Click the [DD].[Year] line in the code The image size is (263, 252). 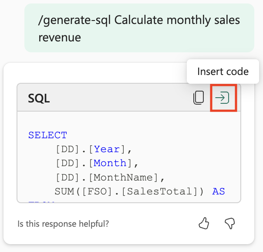[x=94, y=149]
